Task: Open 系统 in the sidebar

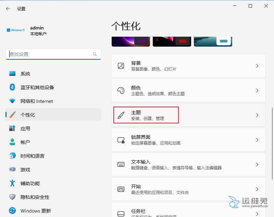Action: pyautogui.click(x=25, y=74)
